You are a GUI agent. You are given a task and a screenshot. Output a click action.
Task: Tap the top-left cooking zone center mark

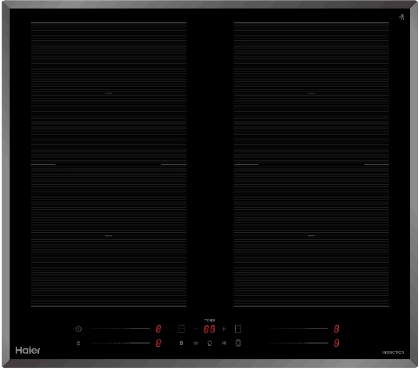coord(108,93)
